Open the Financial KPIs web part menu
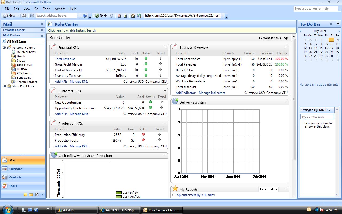Screen dimensions: 342x214 pyautogui.click(x=165, y=47)
